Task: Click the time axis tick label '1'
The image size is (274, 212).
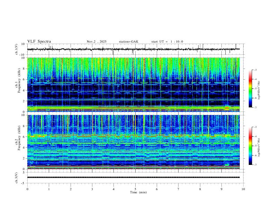Action: point(49,189)
